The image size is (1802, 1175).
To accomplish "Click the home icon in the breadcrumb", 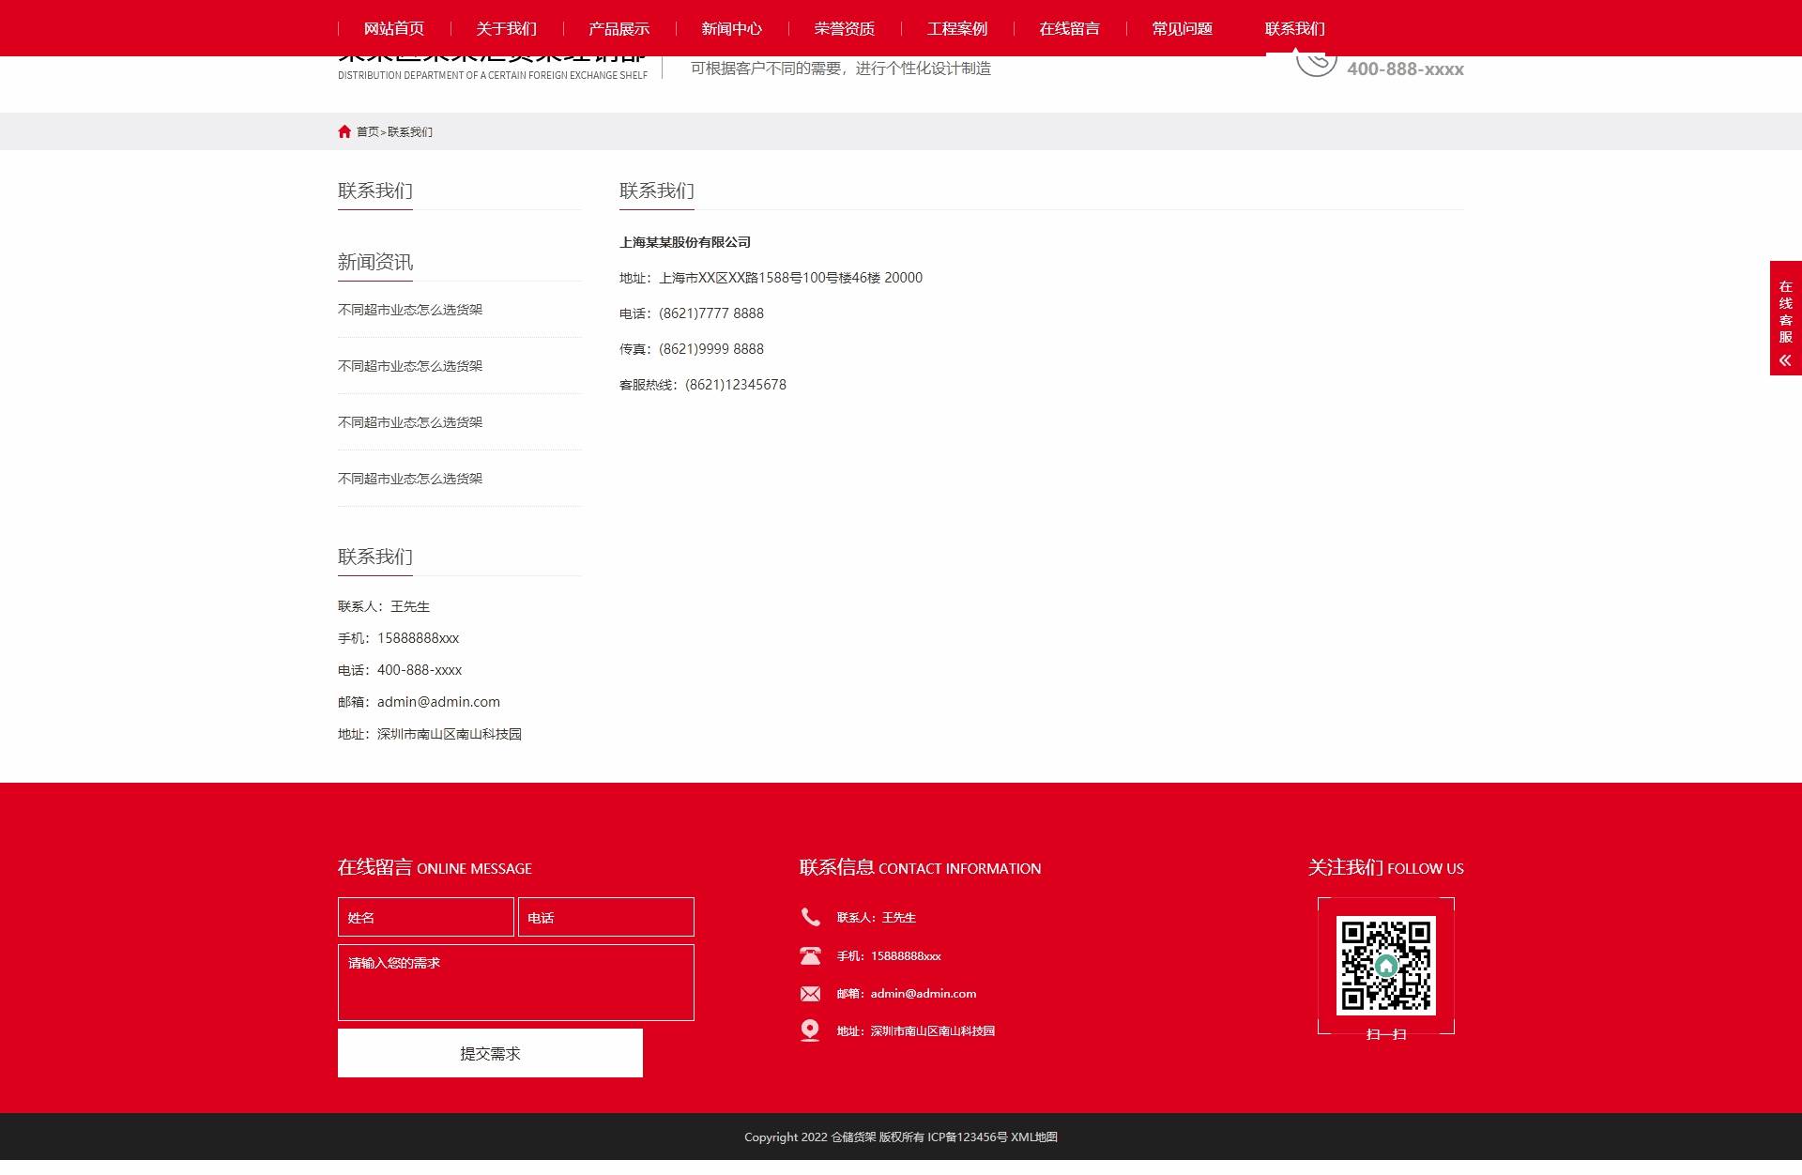I will tap(344, 130).
